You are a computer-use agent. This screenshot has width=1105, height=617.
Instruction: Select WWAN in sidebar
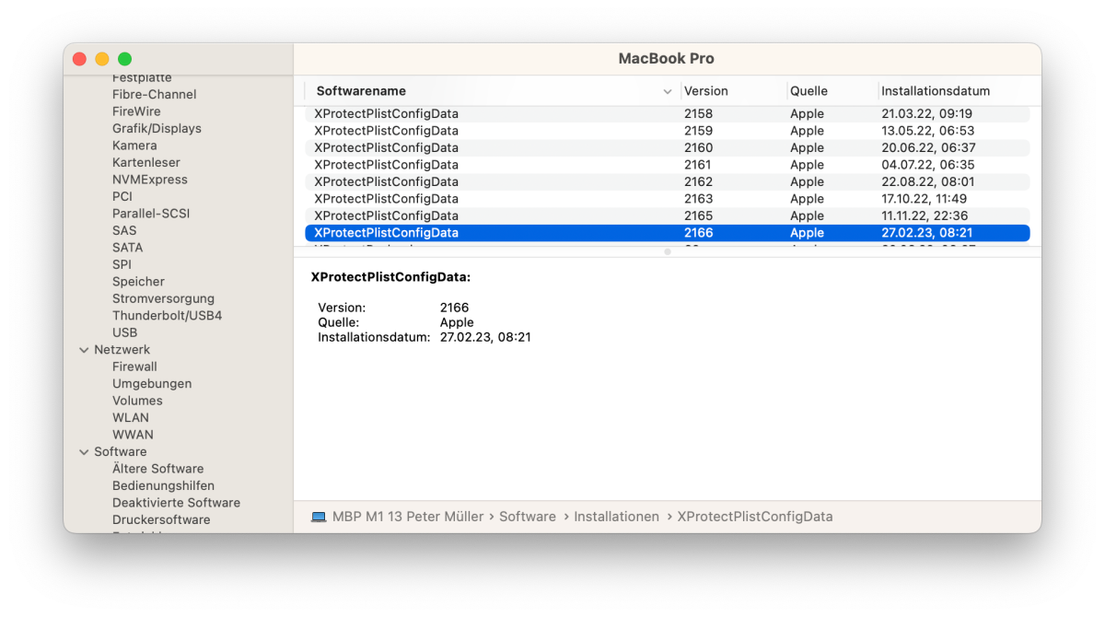(133, 435)
